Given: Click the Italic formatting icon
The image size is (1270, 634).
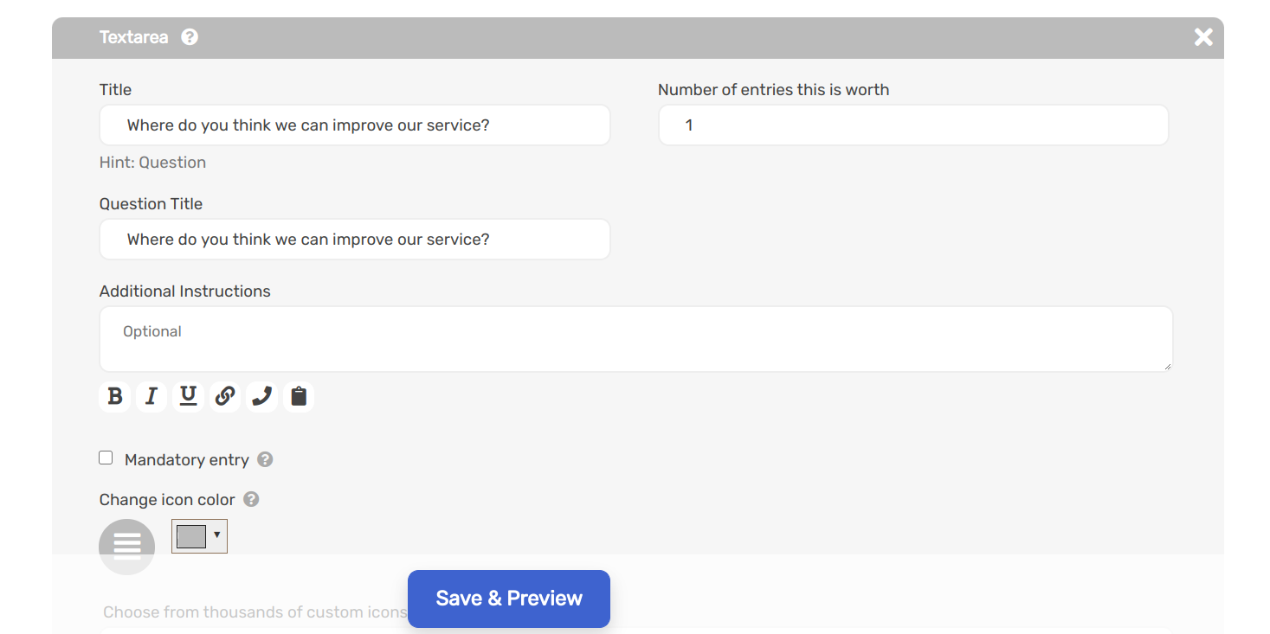Looking at the screenshot, I should coord(151,396).
